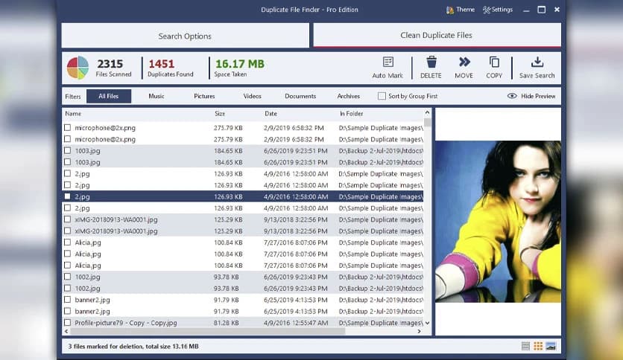Screen dimensions: 623x360
Task: Filter results by Videos
Action: point(253,96)
